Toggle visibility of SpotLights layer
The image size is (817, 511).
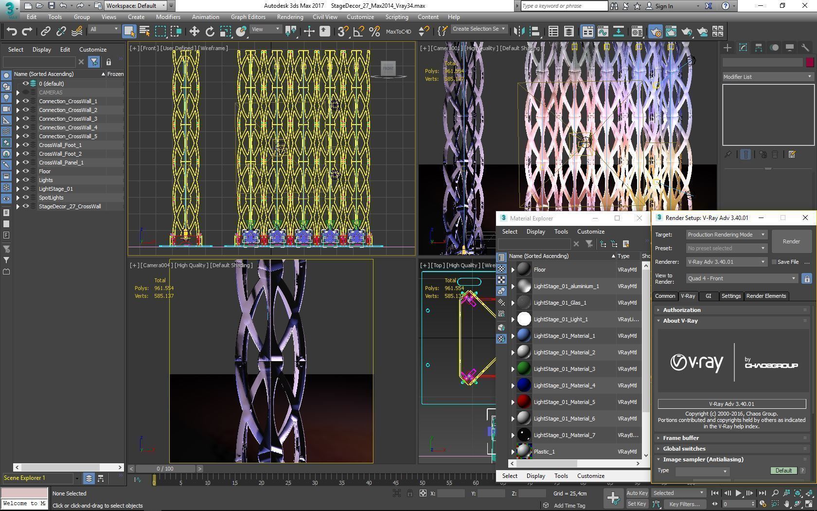coord(26,198)
